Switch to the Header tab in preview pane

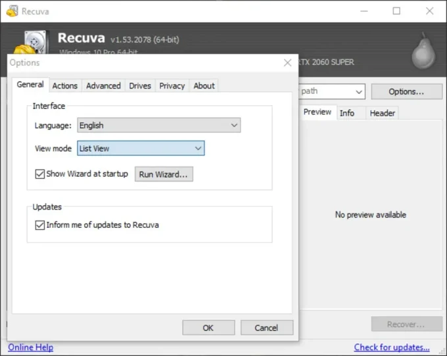click(x=382, y=113)
